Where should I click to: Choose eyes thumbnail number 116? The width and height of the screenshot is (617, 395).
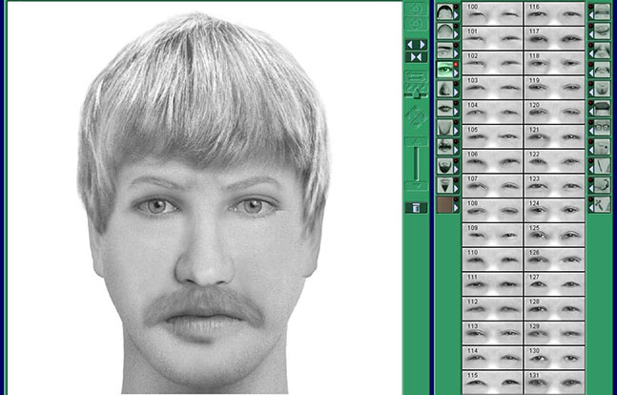click(x=554, y=14)
